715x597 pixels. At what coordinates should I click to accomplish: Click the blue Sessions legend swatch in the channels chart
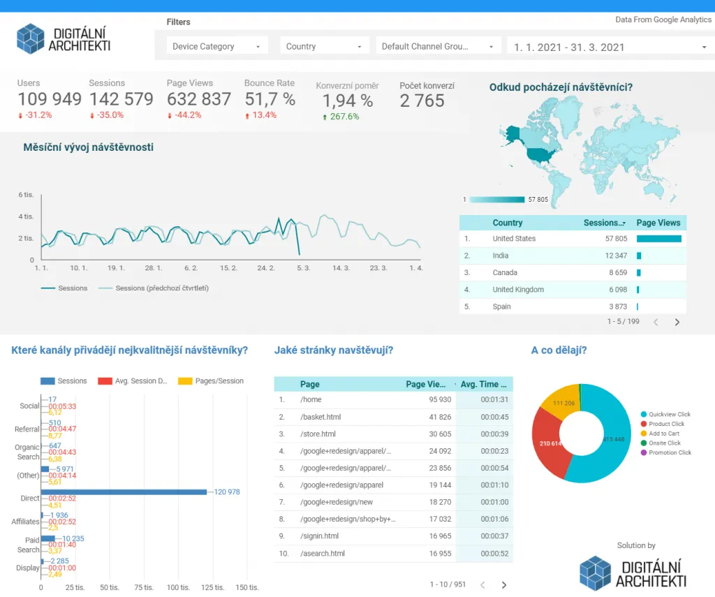47,381
